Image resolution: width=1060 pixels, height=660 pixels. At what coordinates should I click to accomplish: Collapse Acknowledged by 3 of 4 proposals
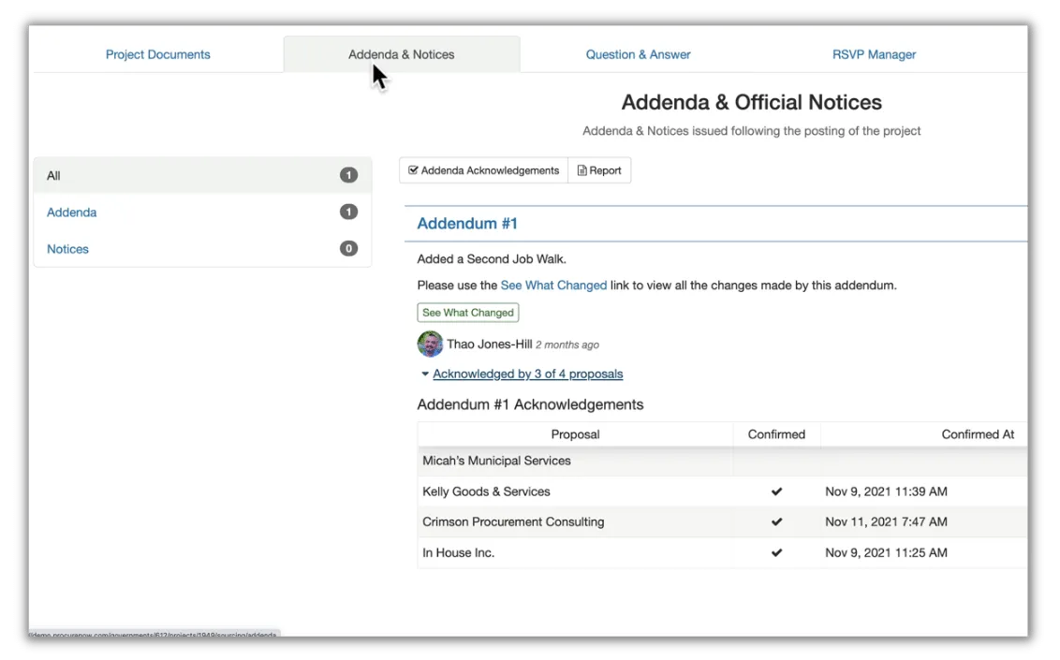coord(527,374)
